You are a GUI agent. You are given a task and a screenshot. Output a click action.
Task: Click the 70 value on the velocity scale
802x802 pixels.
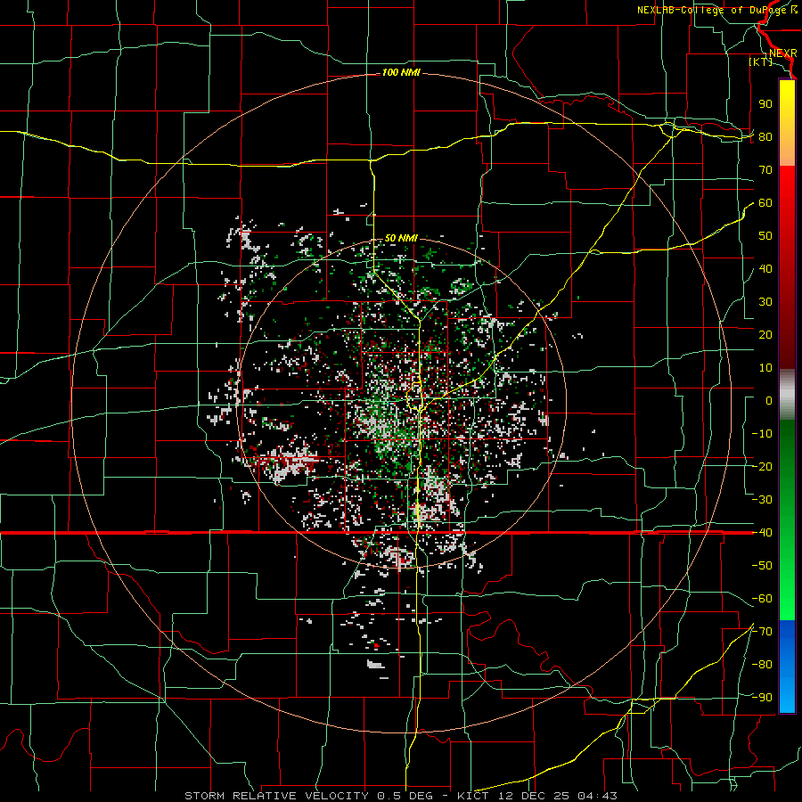tap(765, 169)
